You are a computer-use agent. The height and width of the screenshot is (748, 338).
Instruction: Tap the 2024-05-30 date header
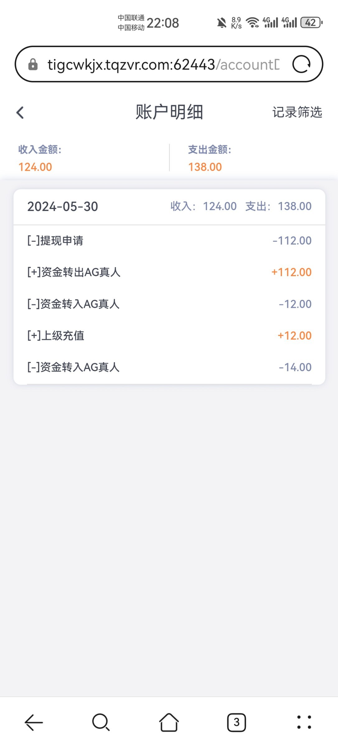click(x=63, y=207)
